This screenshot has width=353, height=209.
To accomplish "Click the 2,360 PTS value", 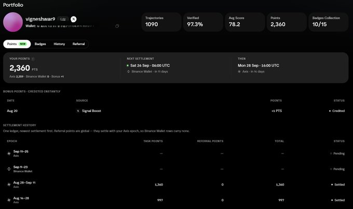I will pyautogui.click(x=23, y=68).
